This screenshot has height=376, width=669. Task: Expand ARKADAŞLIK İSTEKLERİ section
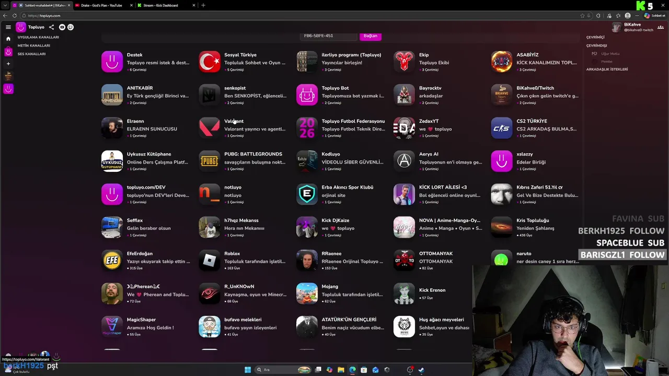point(607,69)
